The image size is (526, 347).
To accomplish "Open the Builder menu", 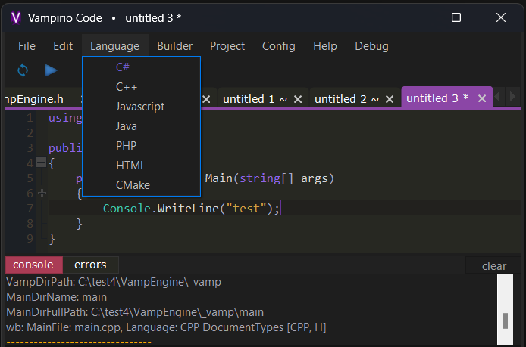I will tap(174, 46).
